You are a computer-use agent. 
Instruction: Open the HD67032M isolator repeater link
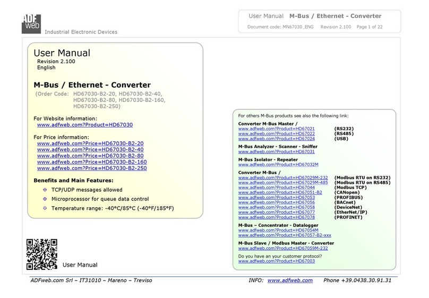coord(278,165)
